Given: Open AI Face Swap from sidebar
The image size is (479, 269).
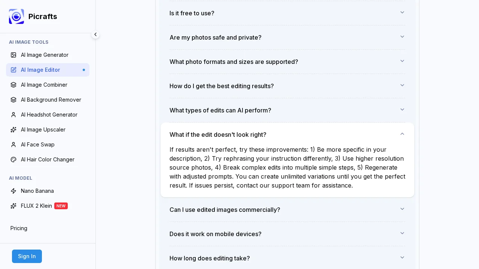Looking at the screenshot, I should click(38, 145).
